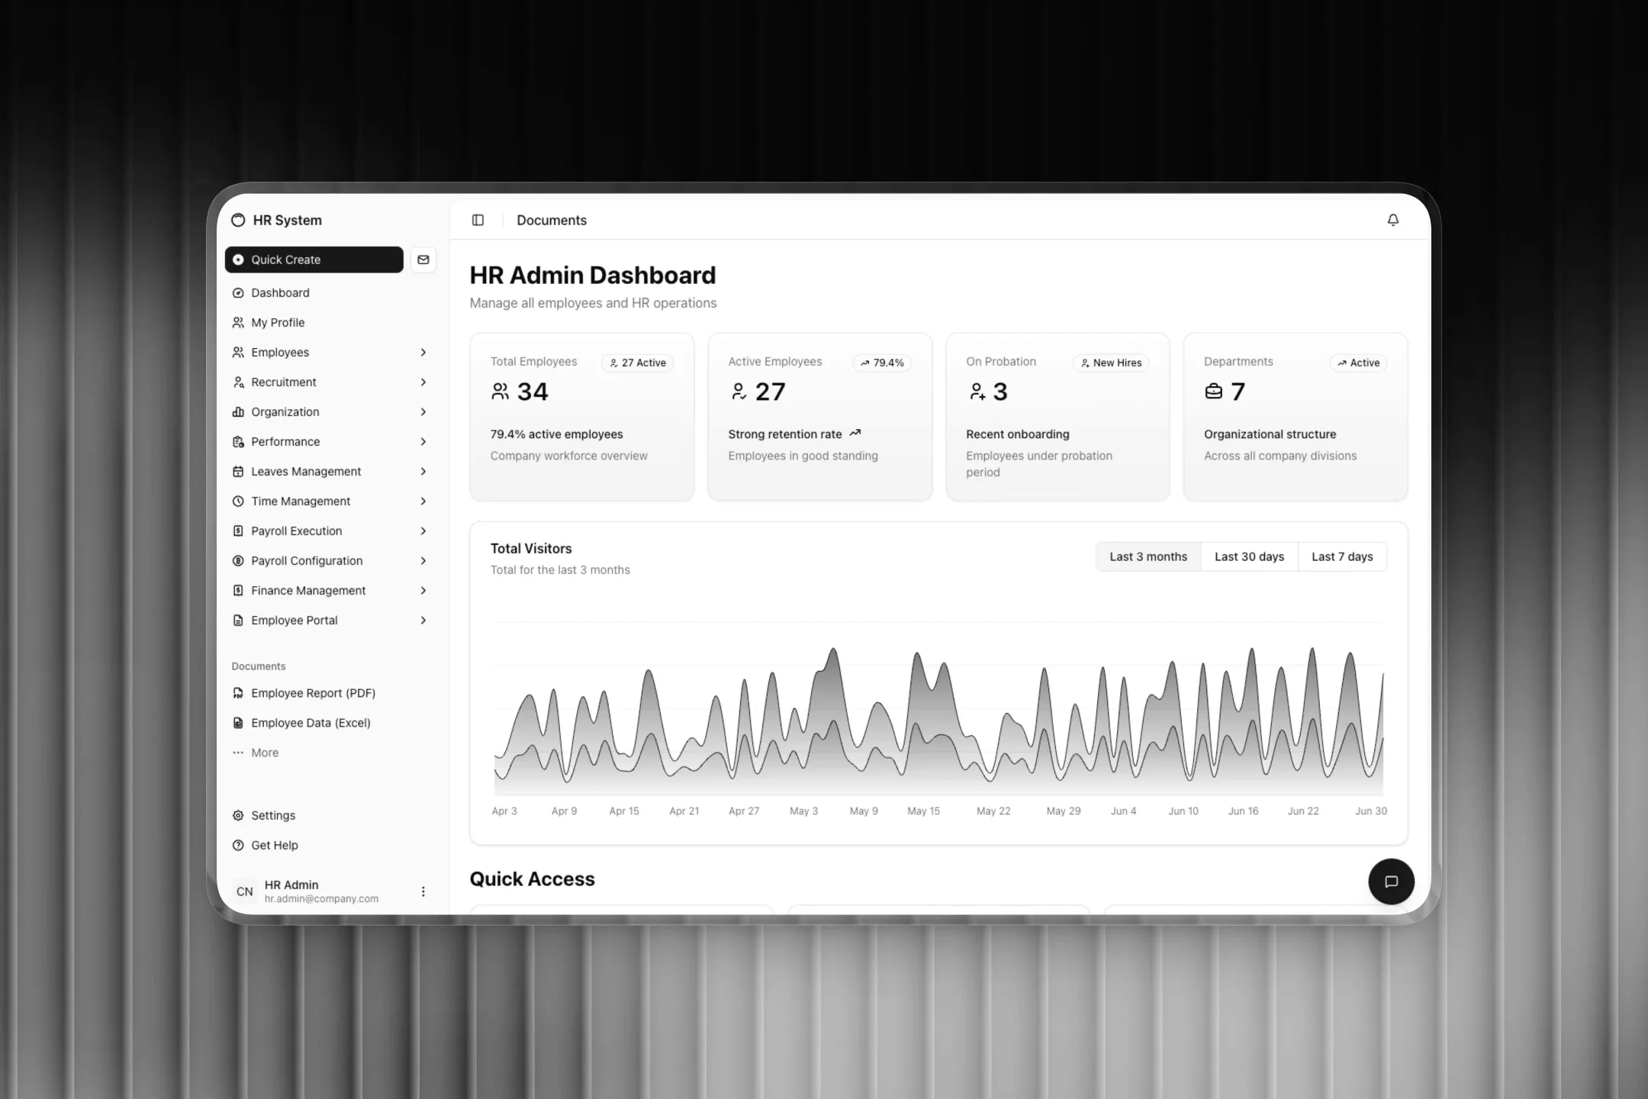Toggle the sidebar panel icon next to Documents
Viewport: 1648px width, 1099px height.
coord(478,220)
